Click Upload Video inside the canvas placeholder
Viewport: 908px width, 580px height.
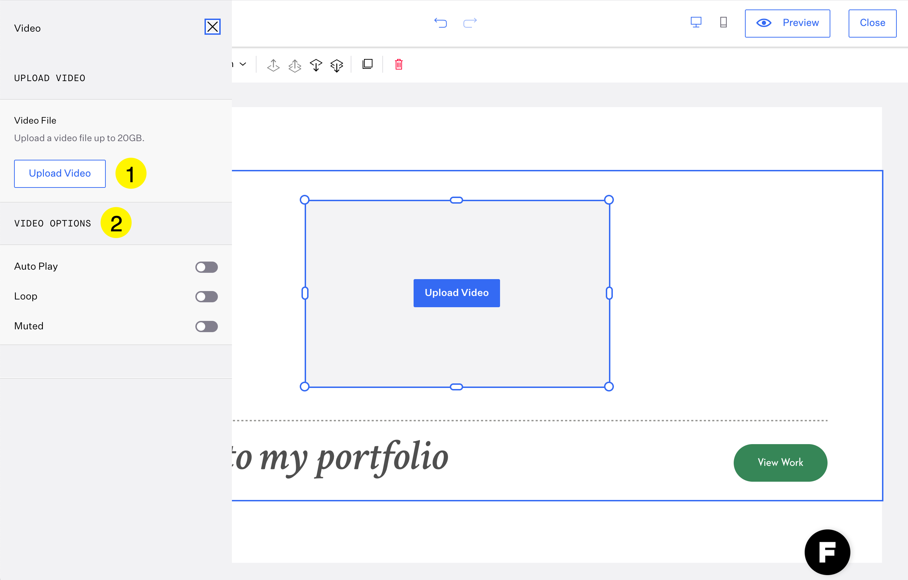click(456, 293)
